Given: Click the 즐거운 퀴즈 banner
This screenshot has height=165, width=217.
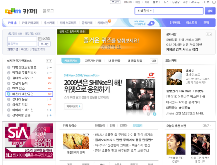Looking at the screenshot, I should 109,42.
